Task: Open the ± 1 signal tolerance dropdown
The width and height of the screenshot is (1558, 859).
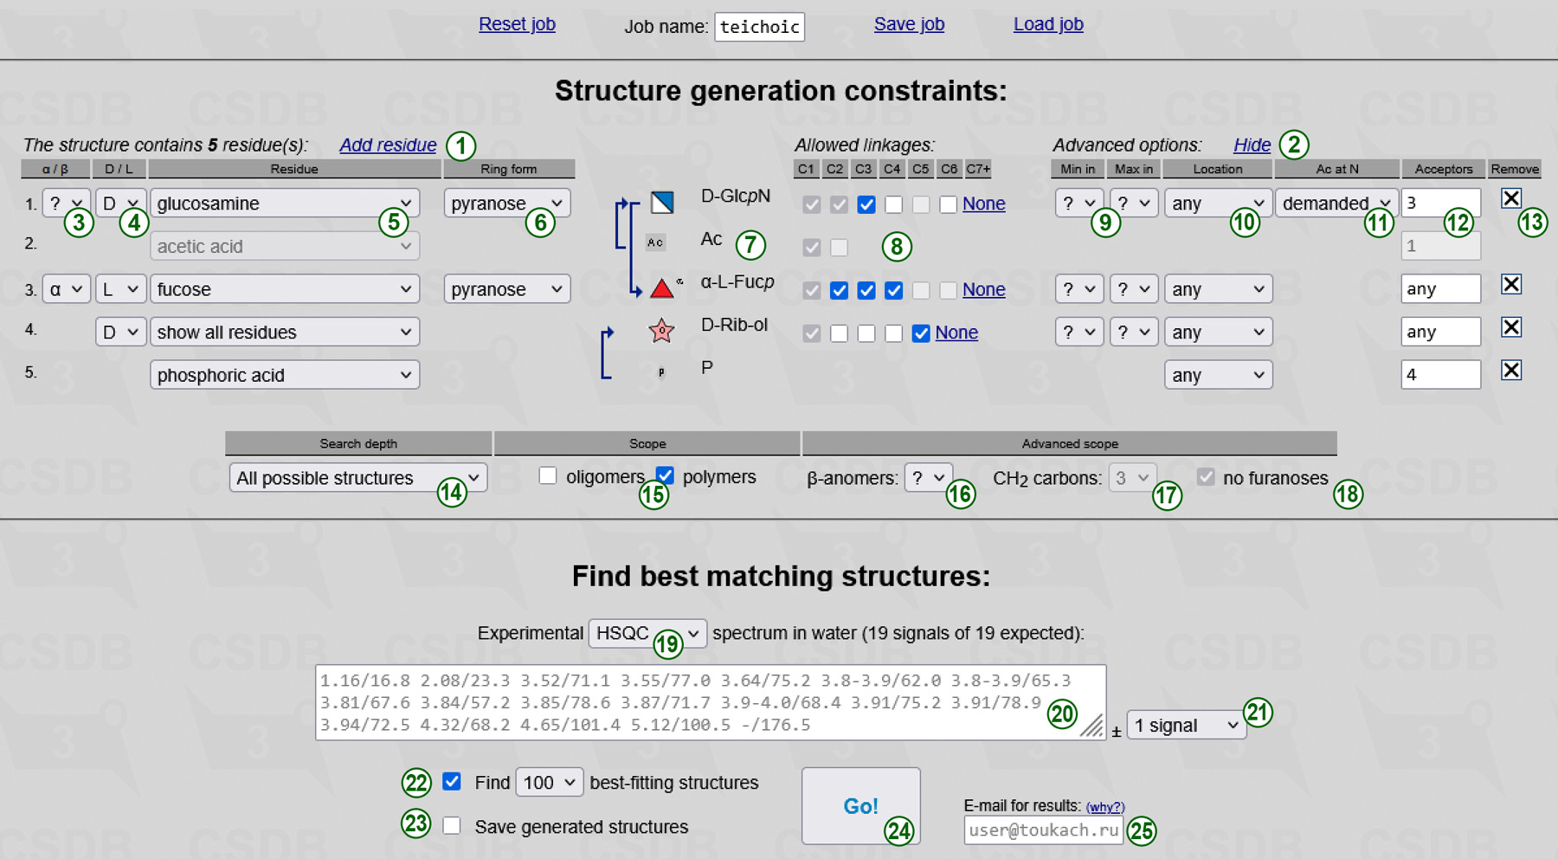Action: (1187, 725)
